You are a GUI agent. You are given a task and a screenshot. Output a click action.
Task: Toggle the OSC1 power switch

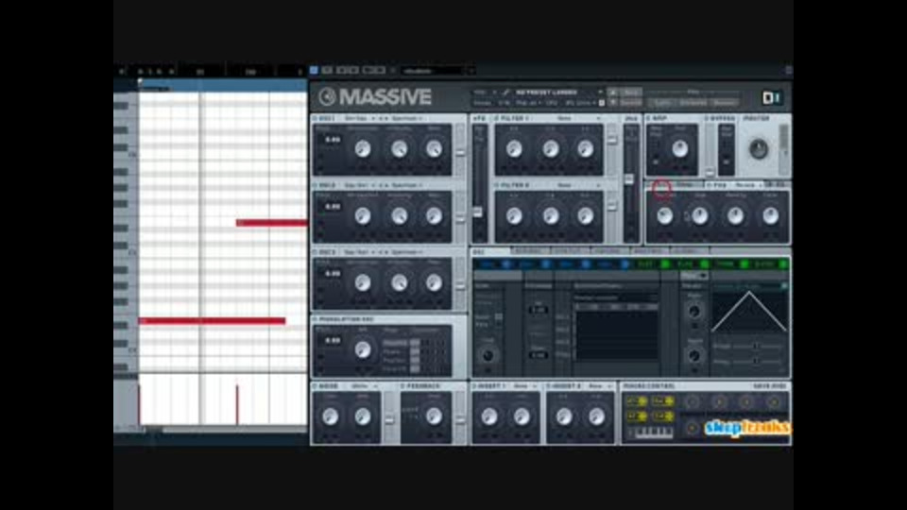pos(315,119)
